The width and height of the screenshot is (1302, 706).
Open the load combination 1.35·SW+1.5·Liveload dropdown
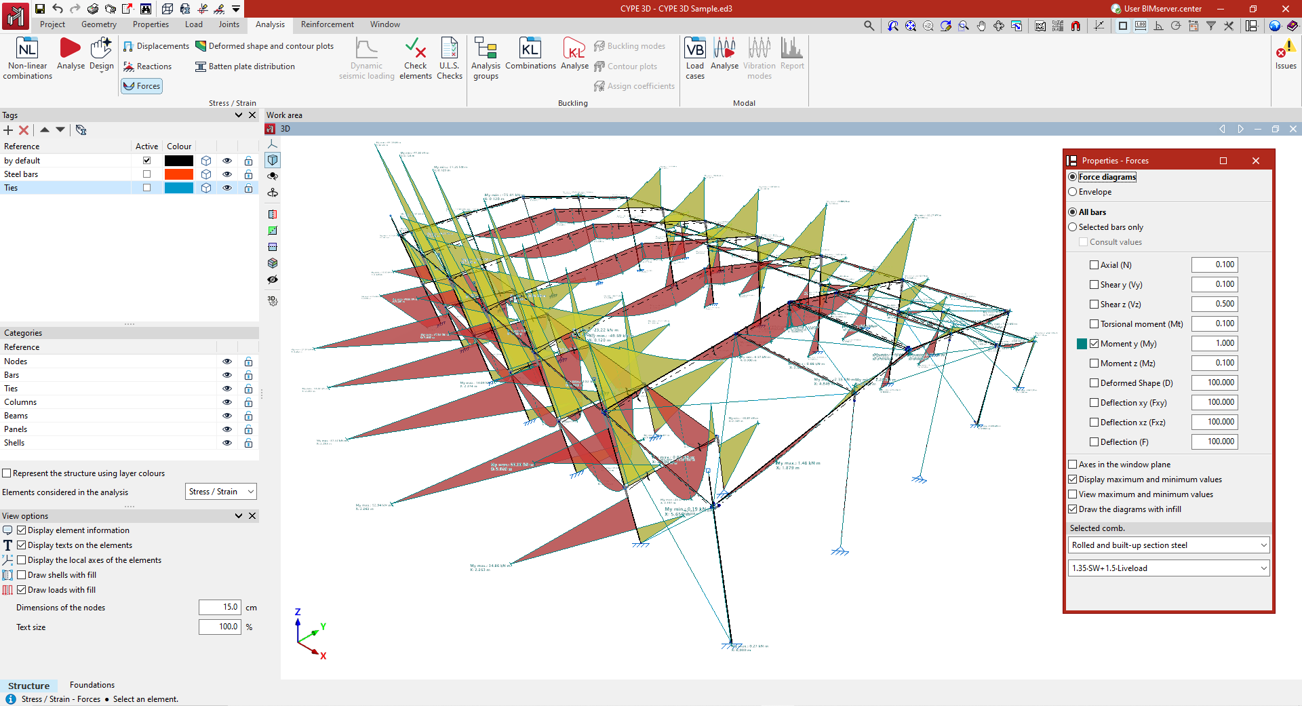pos(1168,568)
